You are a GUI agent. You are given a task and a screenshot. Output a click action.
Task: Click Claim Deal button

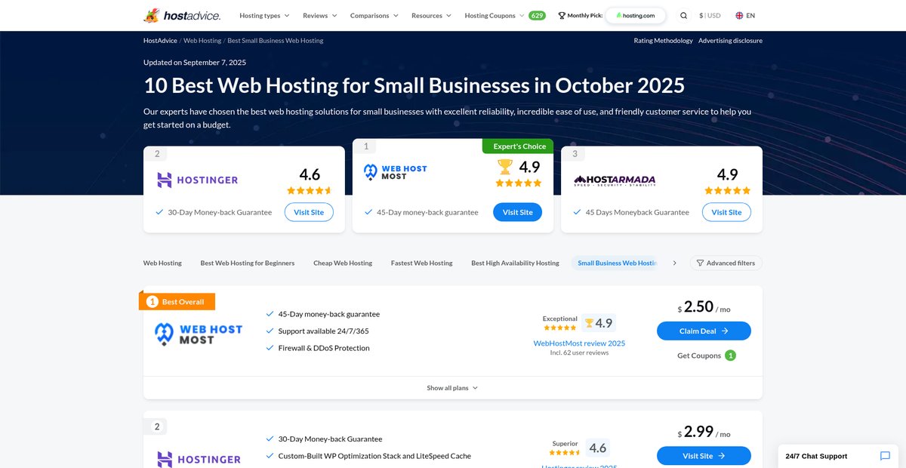(704, 331)
